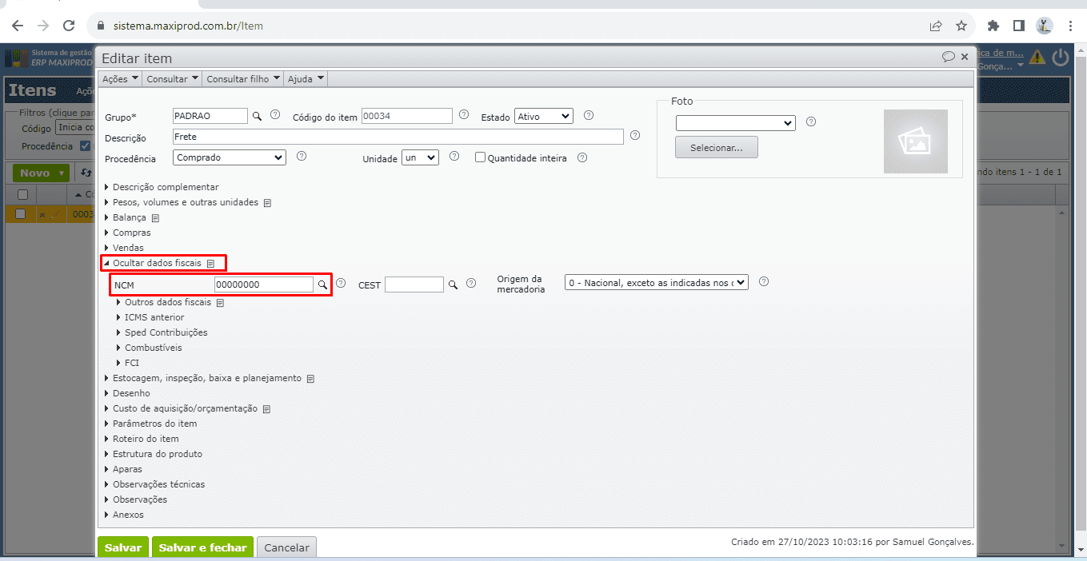The width and height of the screenshot is (1087, 561).
Task: Click the Salvar button
Action: pos(123,547)
